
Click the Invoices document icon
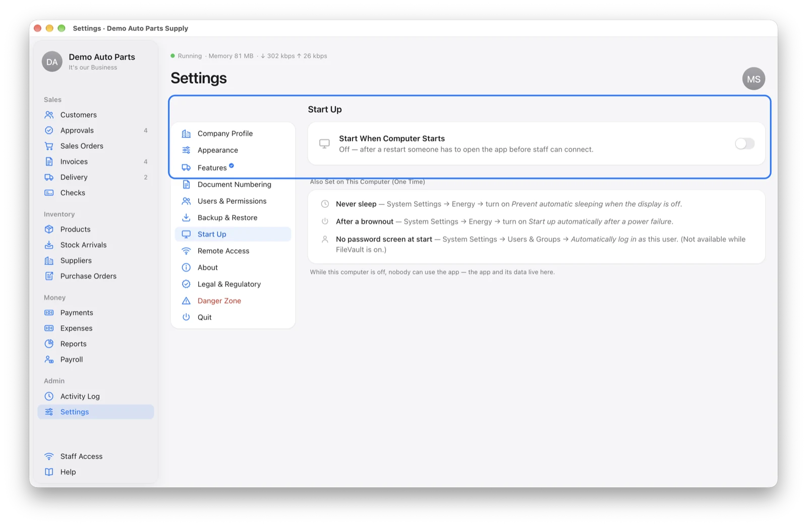point(49,162)
